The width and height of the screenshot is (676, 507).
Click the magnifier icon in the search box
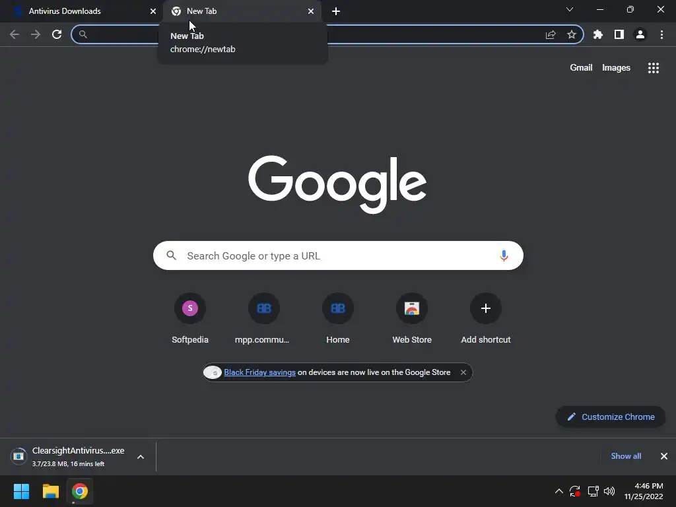(x=172, y=255)
